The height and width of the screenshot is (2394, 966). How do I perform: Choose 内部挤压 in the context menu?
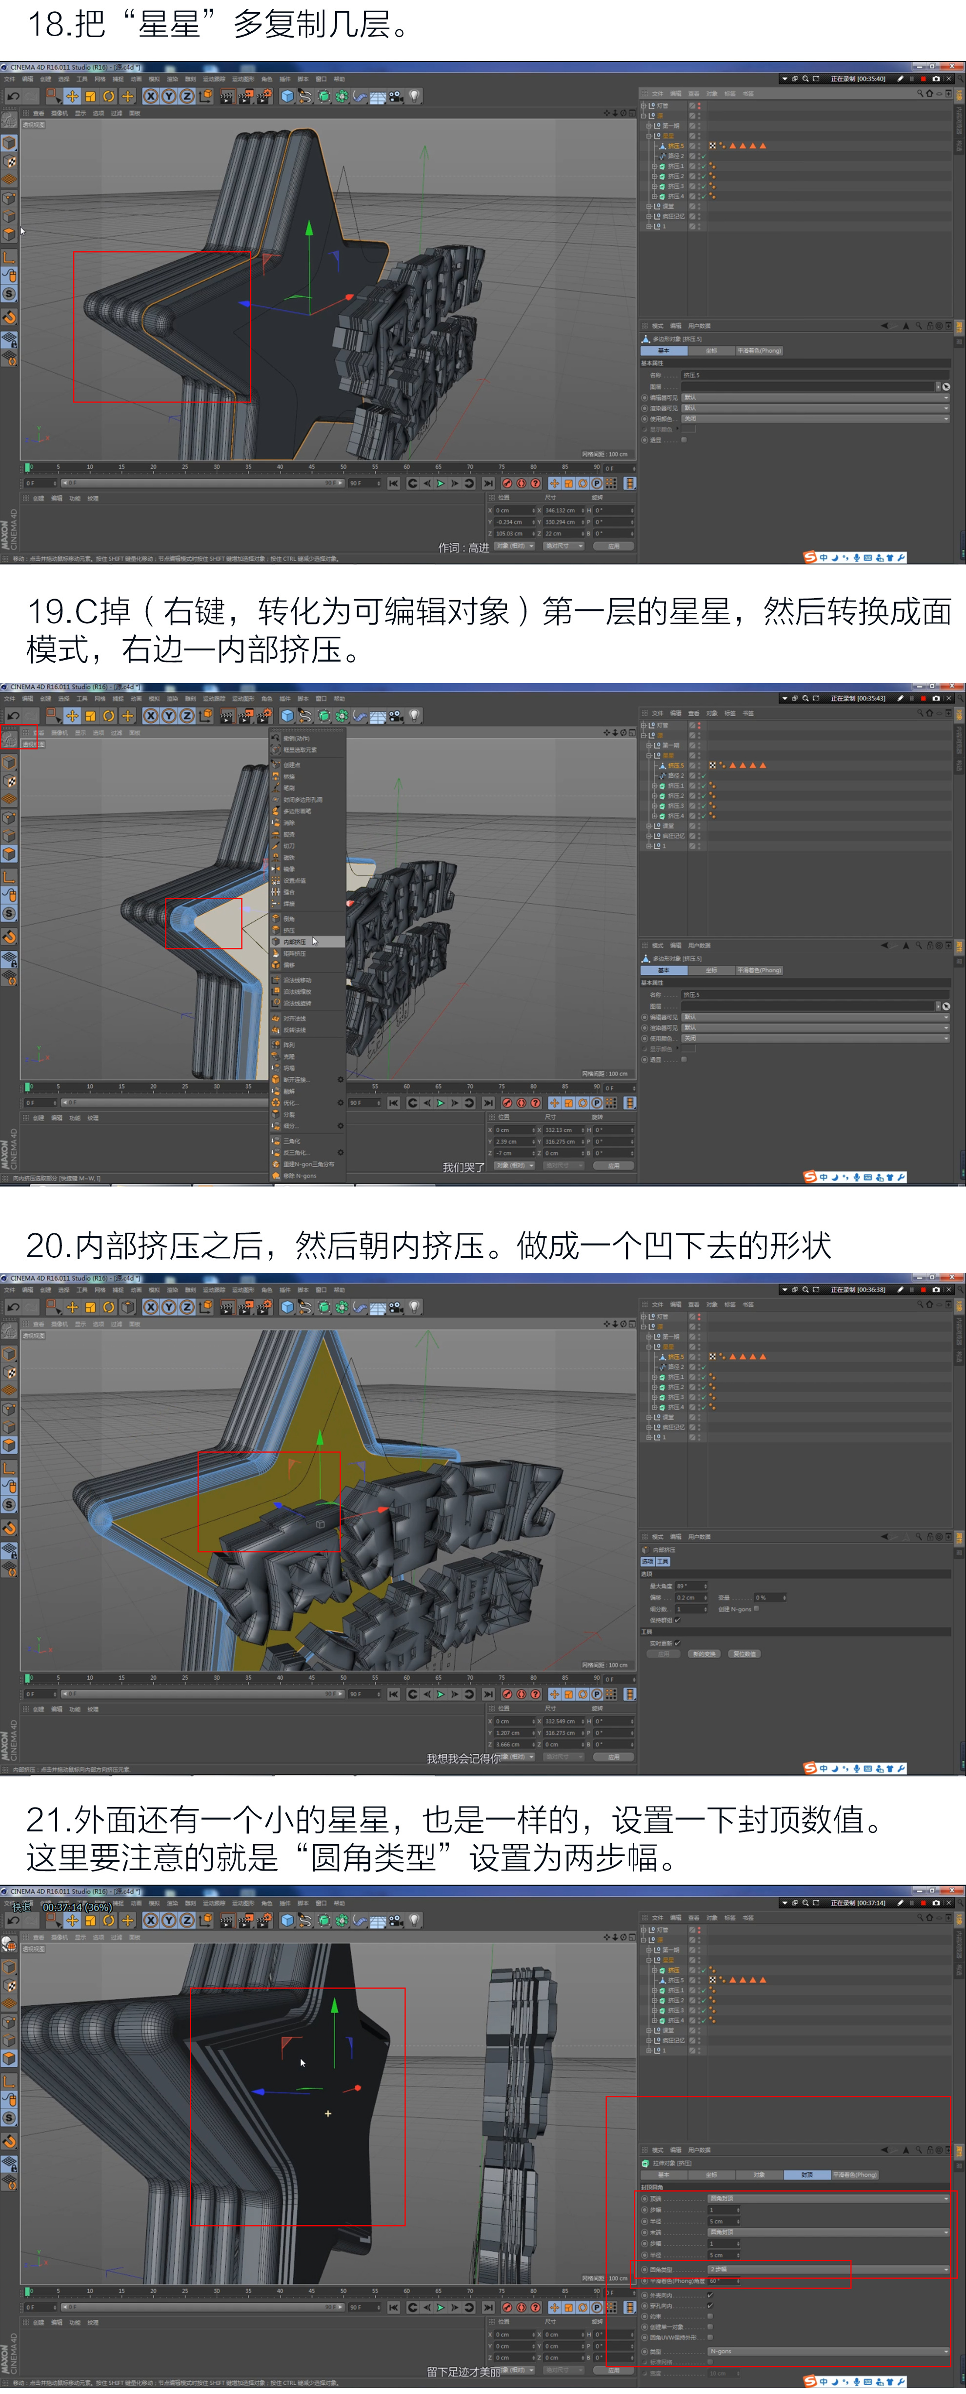tap(295, 943)
